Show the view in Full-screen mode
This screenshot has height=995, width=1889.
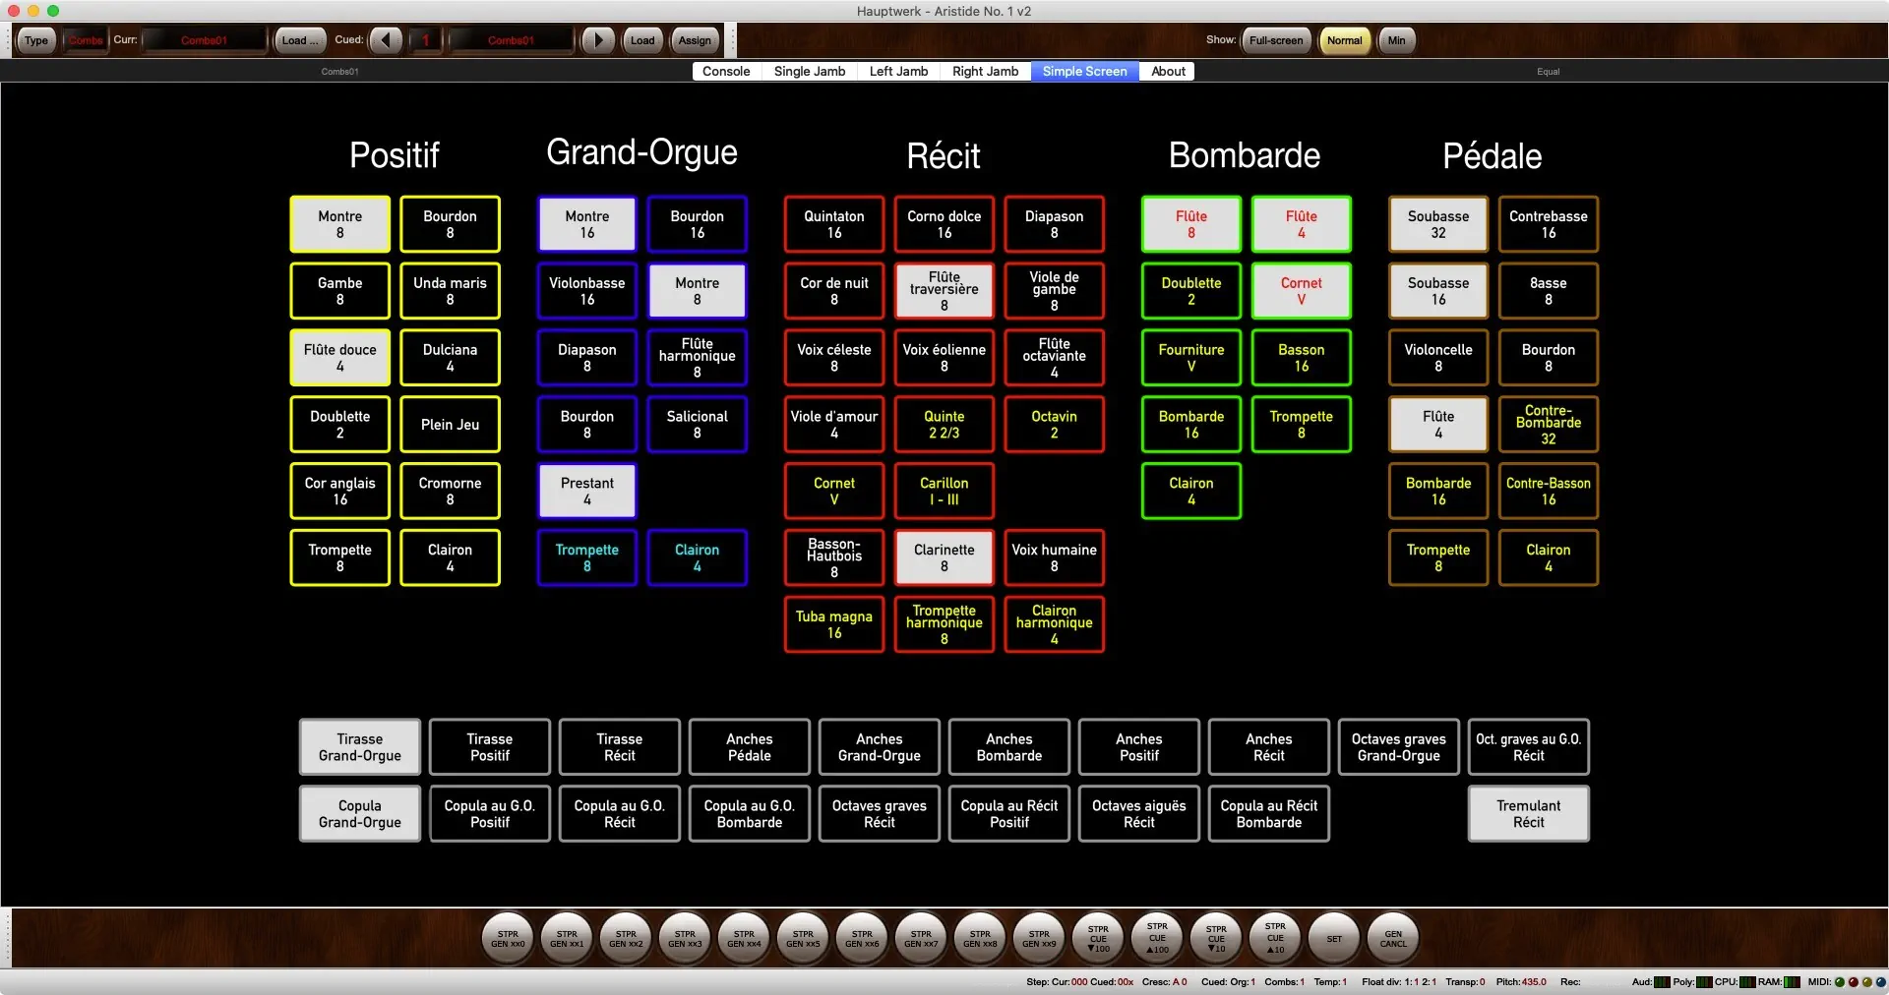coord(1275,40)
